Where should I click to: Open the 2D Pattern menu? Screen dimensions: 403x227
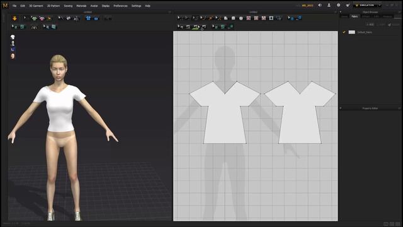pos(54,6)
